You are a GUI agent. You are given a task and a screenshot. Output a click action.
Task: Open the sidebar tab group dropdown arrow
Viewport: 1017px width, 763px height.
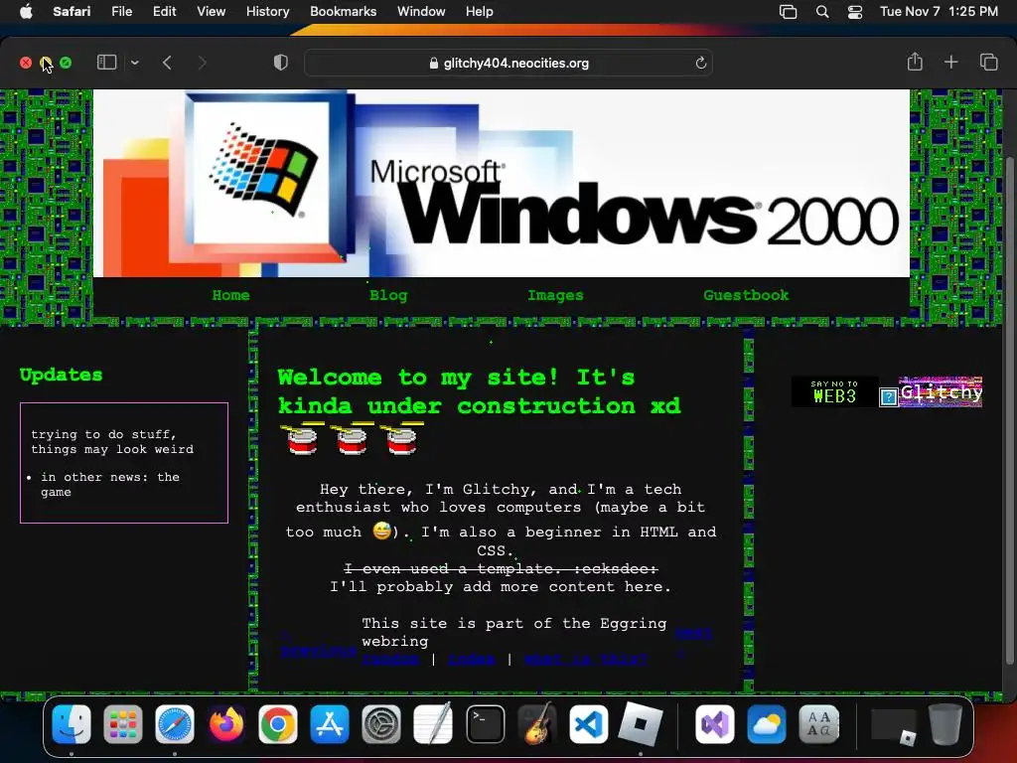click(x=135, y=63)
